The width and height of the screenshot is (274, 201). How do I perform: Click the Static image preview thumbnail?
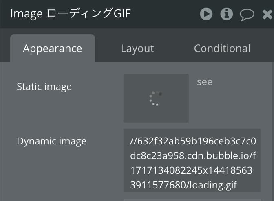[156, 98]
